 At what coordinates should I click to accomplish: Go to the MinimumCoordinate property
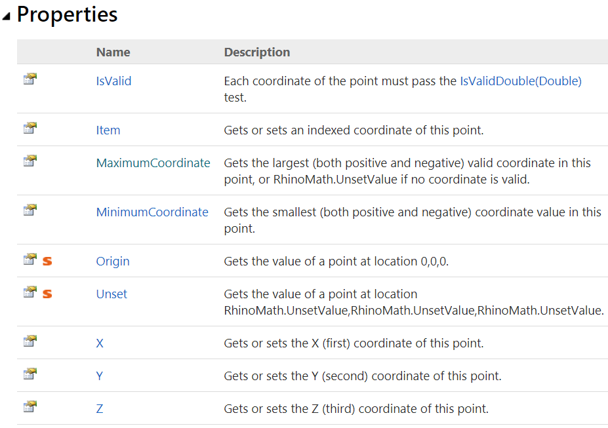coord(152,212)
